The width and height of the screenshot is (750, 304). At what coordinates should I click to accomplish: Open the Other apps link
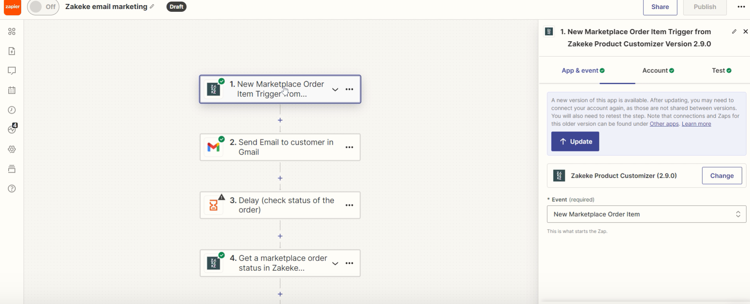pyautogui.click(x=664, y=124)
